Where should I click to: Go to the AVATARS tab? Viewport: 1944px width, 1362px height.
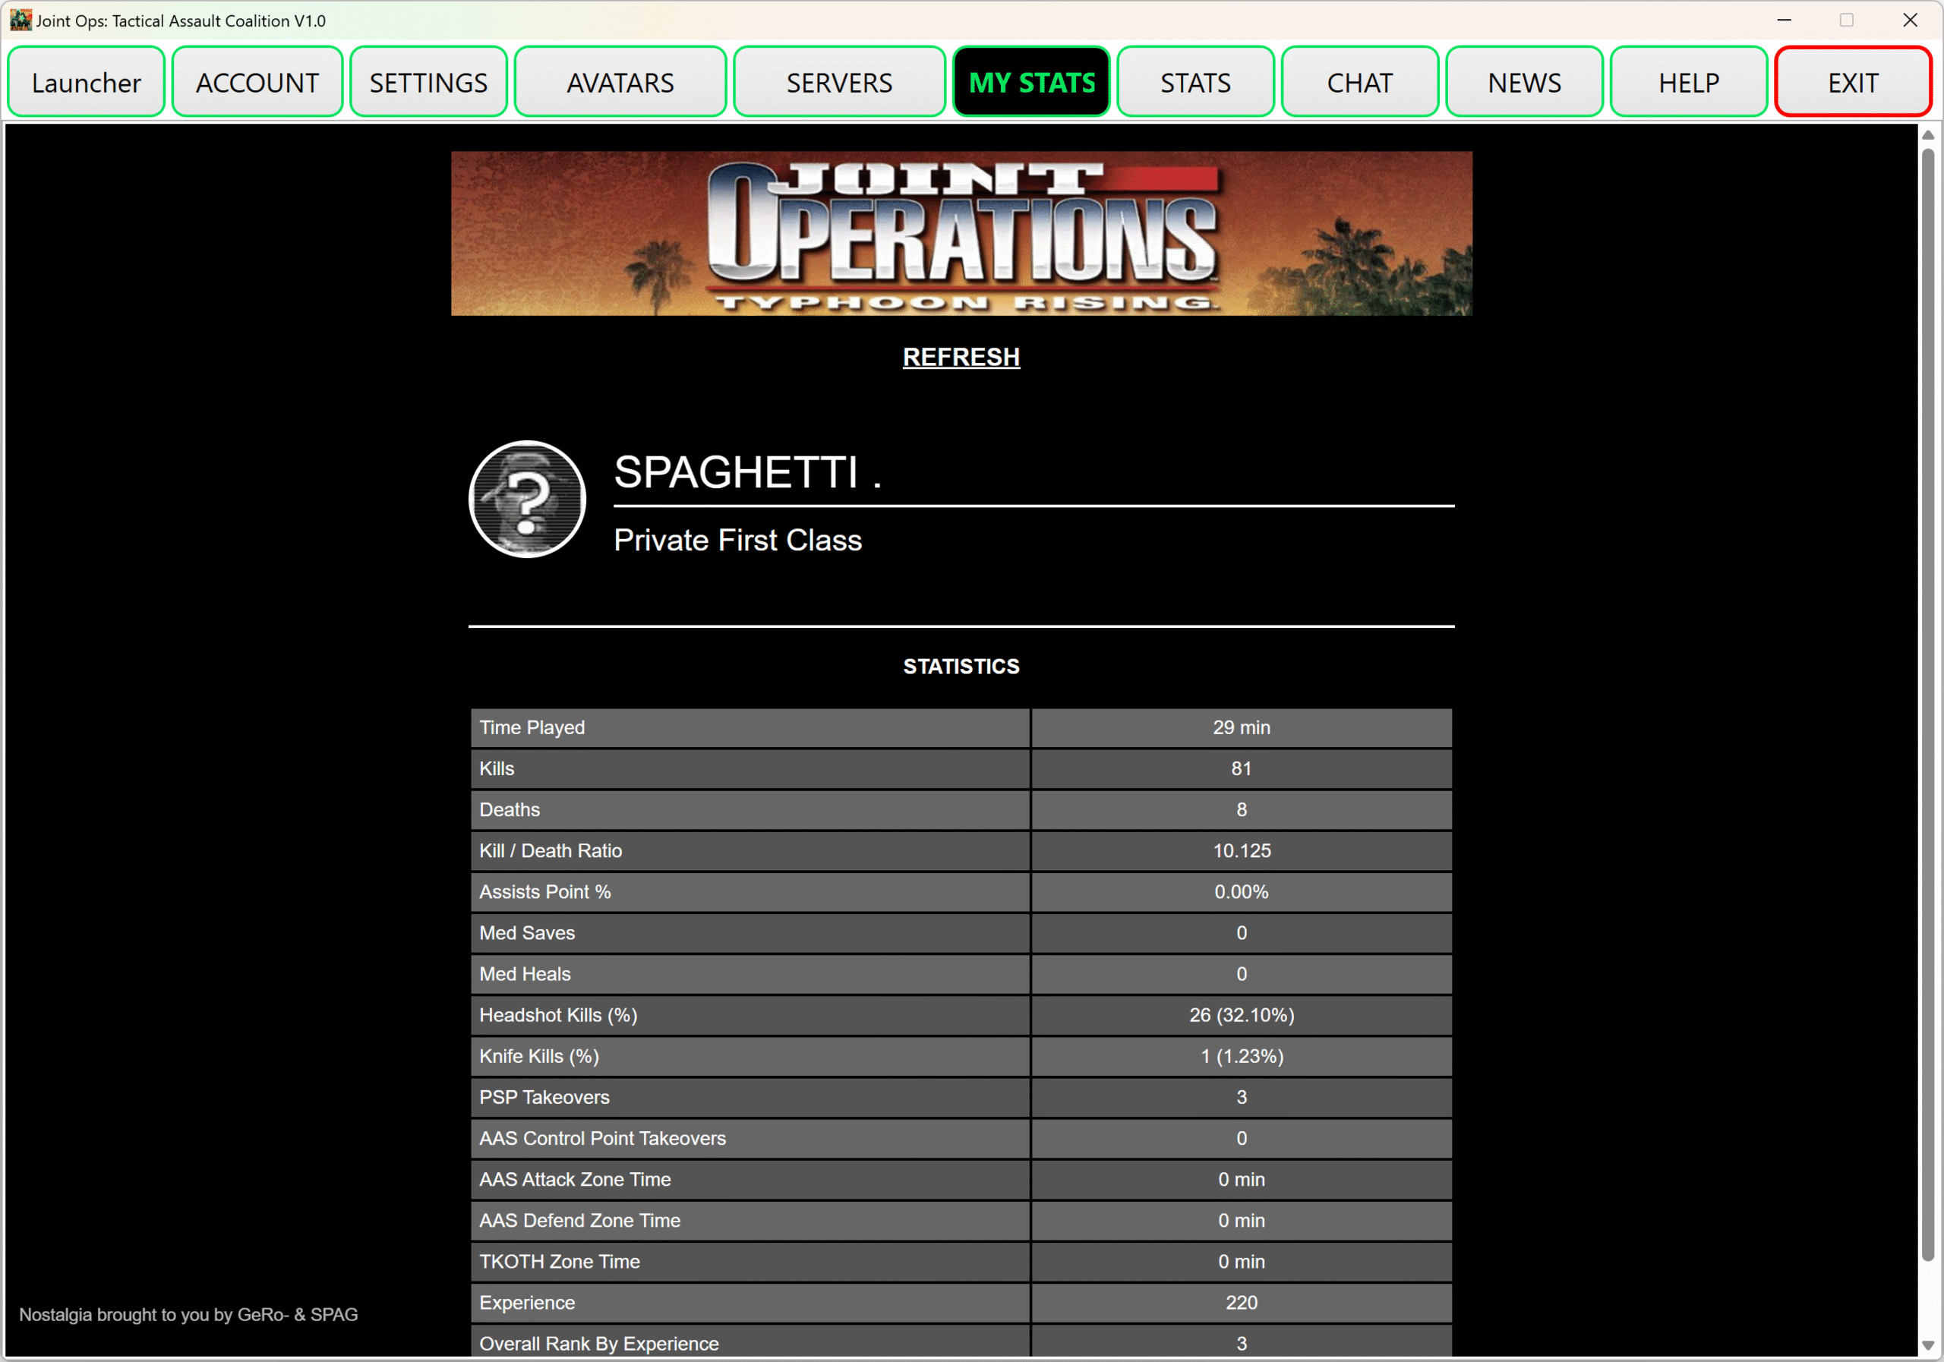(x=620, y=82)
